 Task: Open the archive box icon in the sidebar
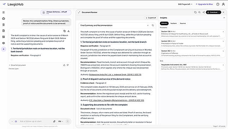[x=4, y=37]
